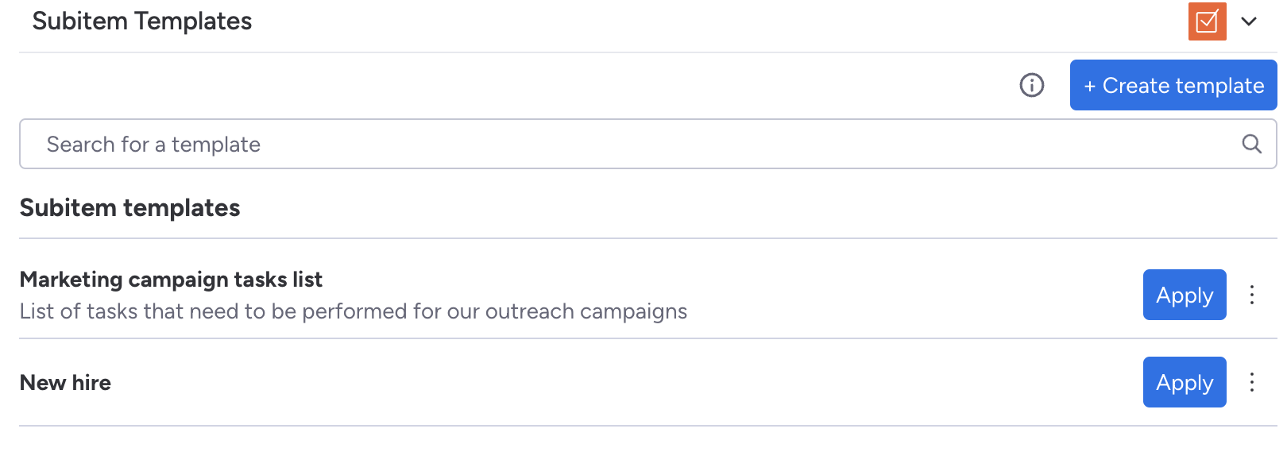Open the info circle icon
The width and height of the screenshot is (1287, 475).
pos(1032,85)
